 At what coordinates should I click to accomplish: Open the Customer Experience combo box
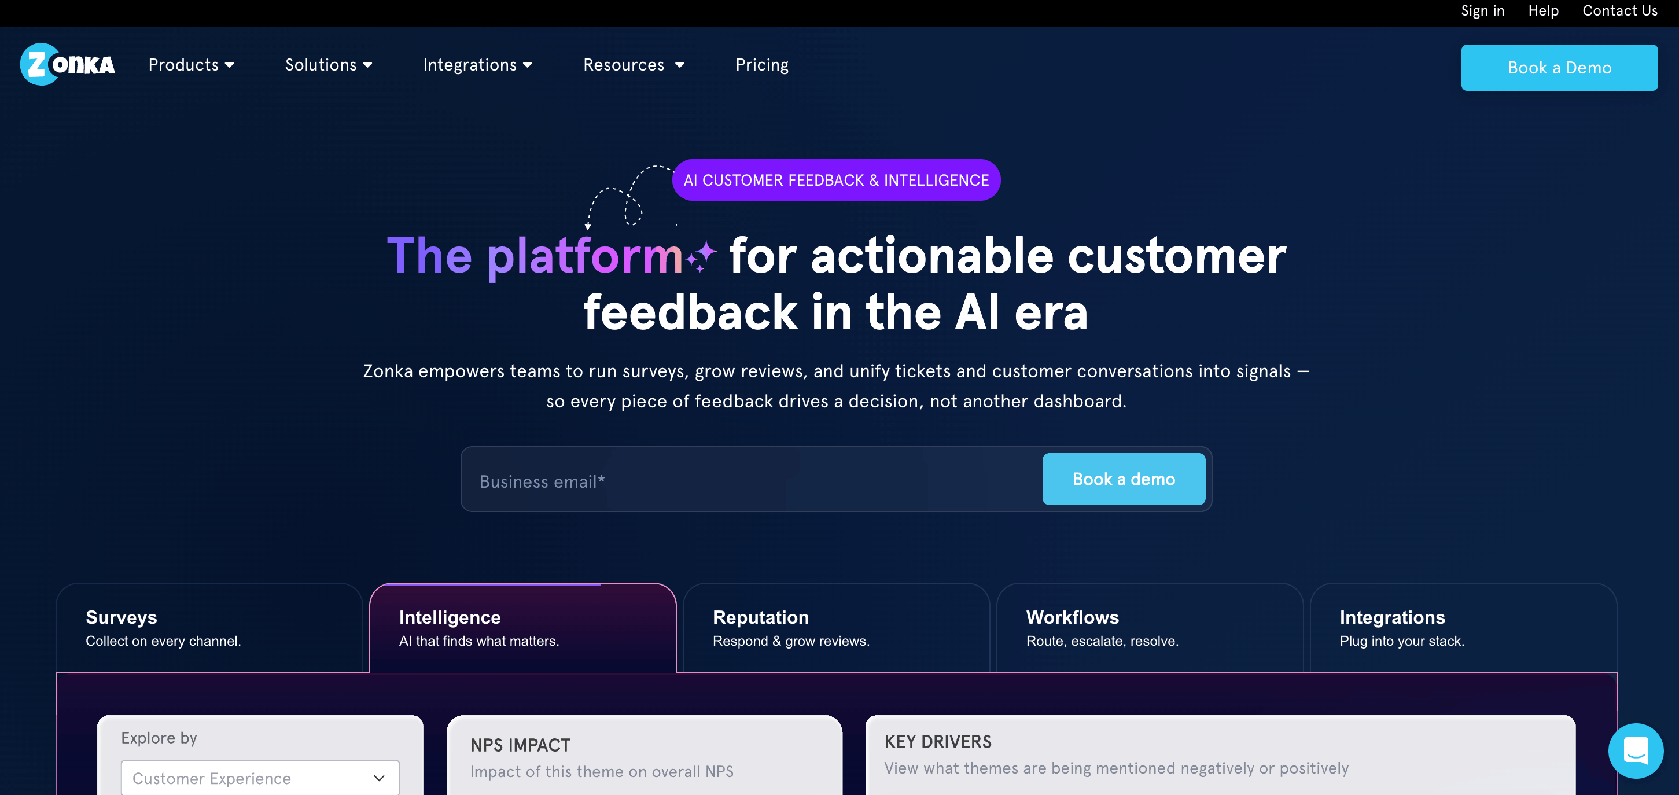(x=260, y=778)
